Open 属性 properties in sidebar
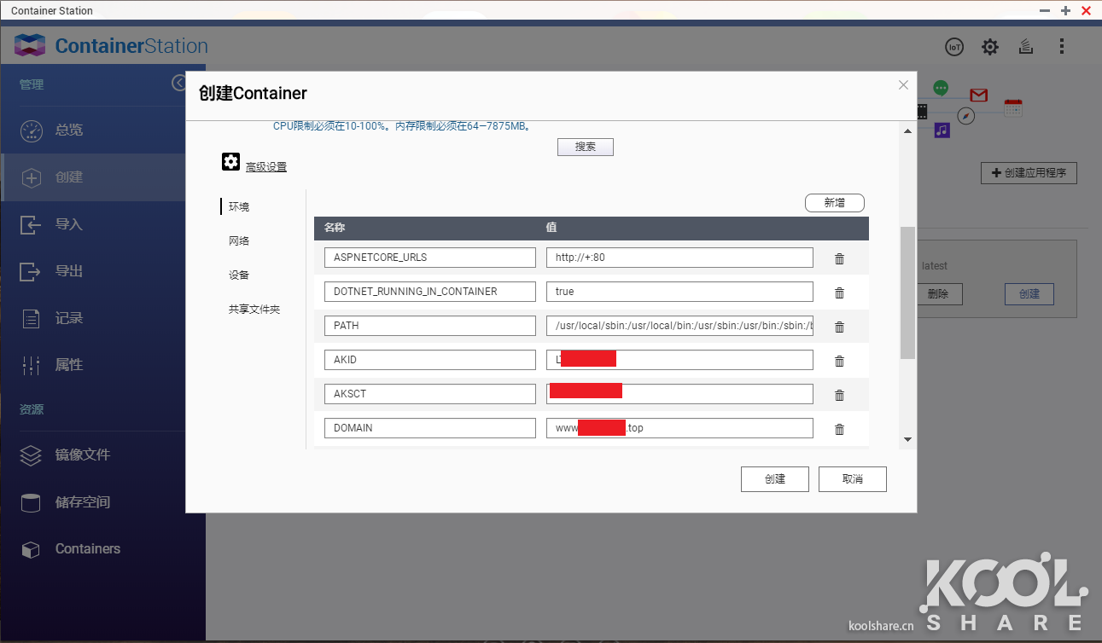1102x643 pixels. (x=93, y=365)
